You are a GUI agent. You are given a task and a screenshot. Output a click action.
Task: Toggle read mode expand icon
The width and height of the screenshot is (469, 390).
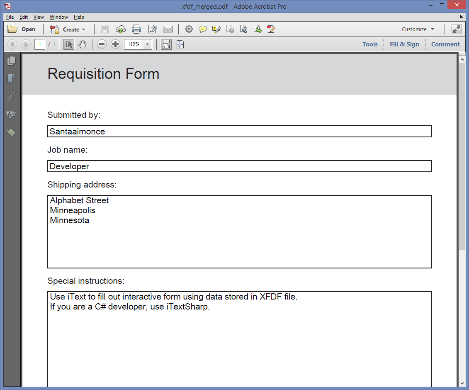(x=457, y=29)
